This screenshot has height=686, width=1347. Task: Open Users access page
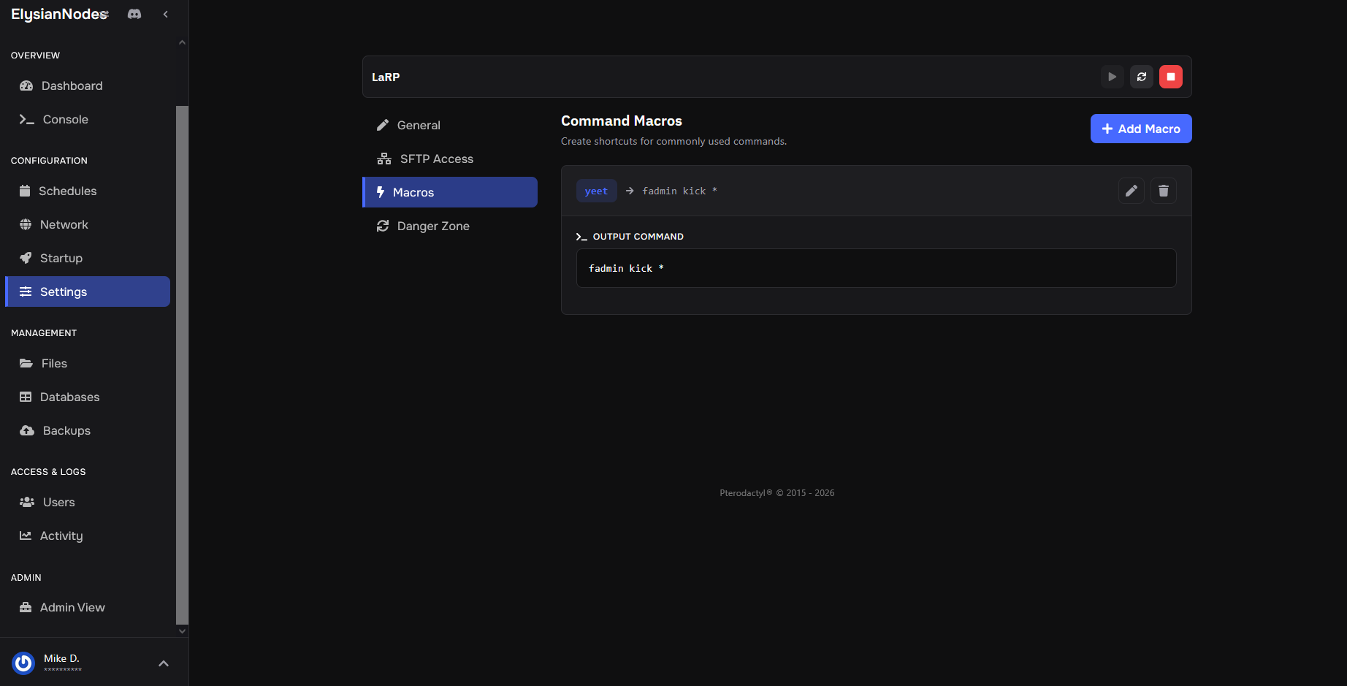(88, 502)
